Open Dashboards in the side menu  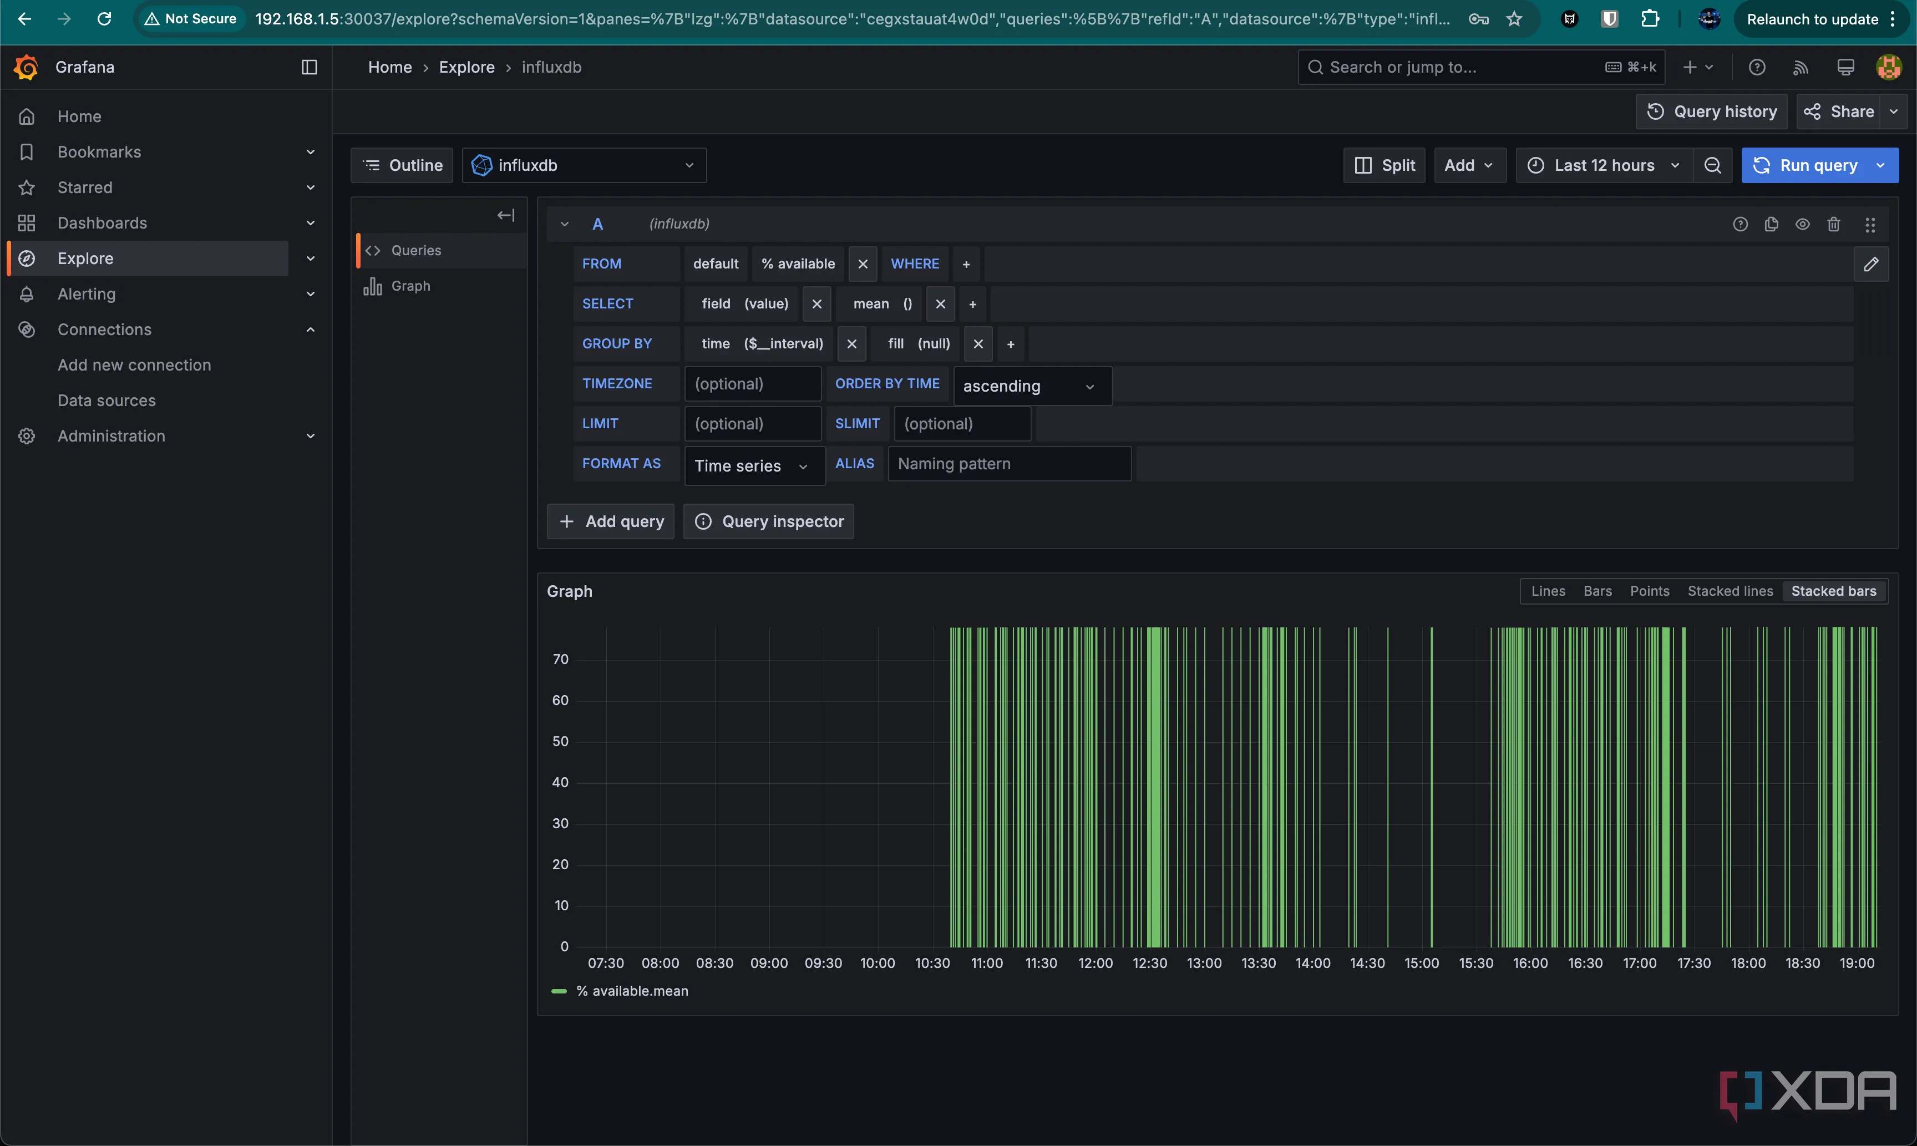click(x=102, y=223)
